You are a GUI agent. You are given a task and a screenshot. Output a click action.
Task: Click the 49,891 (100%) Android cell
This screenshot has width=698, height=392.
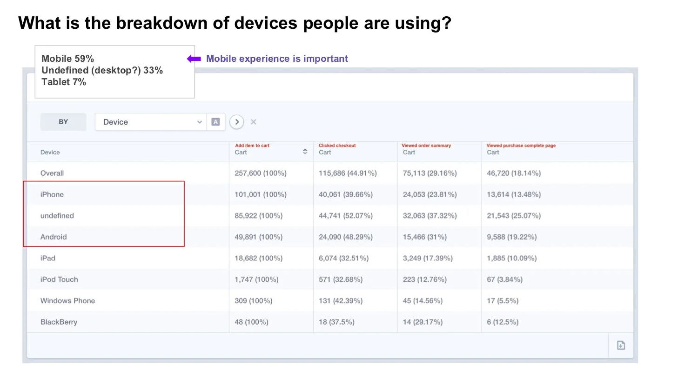[x=259, y=237]
